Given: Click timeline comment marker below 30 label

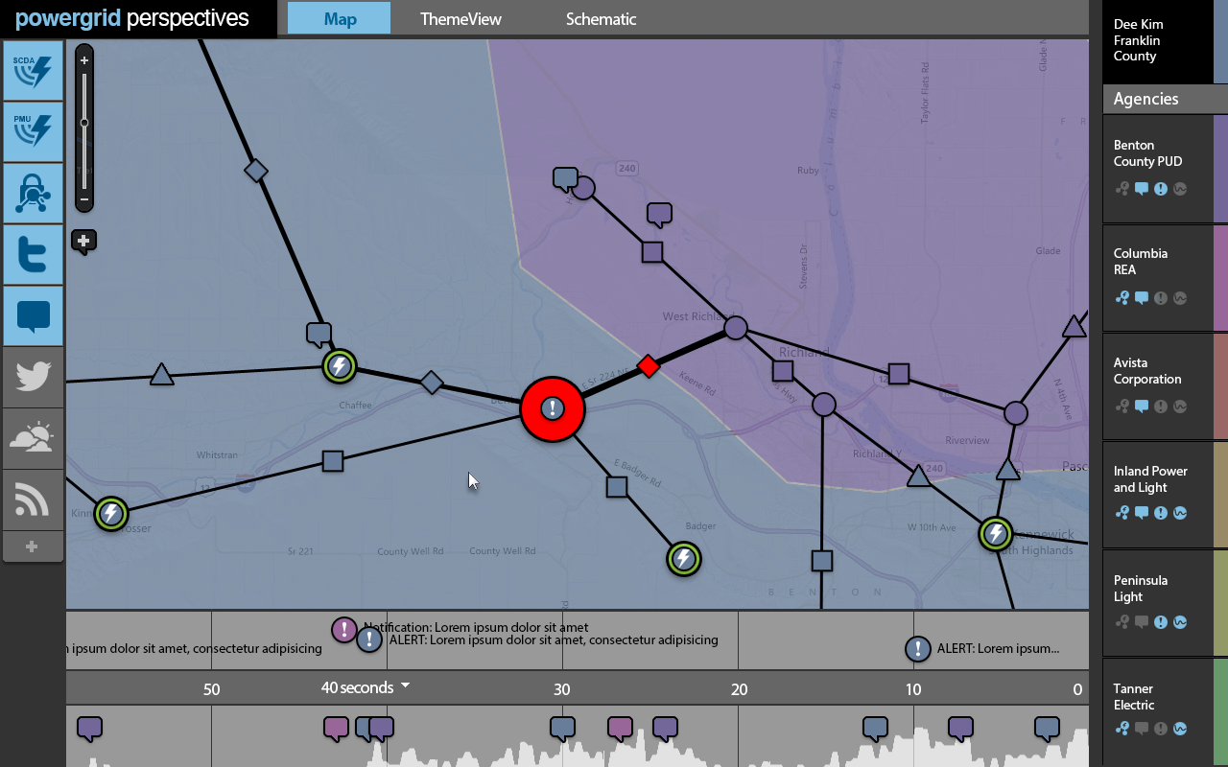Looking at the screenshot, I should coord(562,729).
